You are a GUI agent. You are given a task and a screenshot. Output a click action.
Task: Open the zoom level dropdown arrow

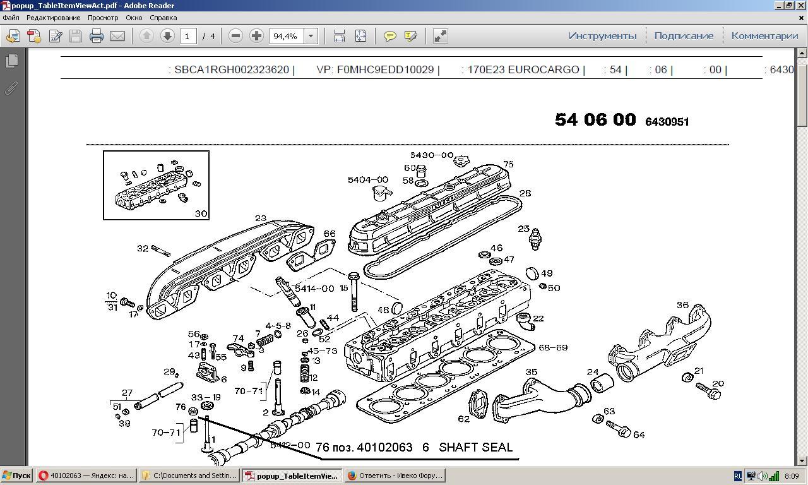pyautogui.click(x=311, y=36)
